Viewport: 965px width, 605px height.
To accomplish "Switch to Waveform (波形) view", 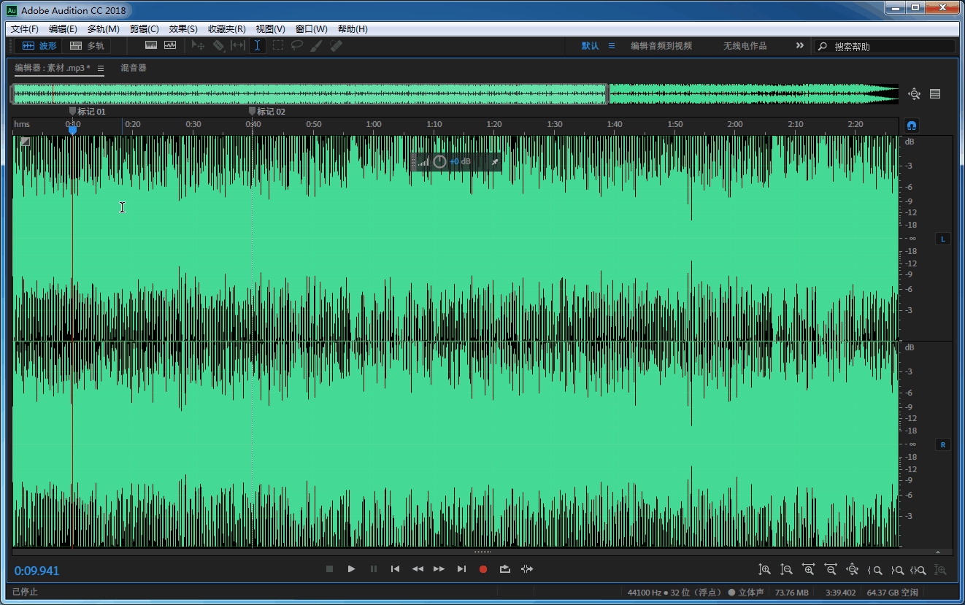I will 39,45.
